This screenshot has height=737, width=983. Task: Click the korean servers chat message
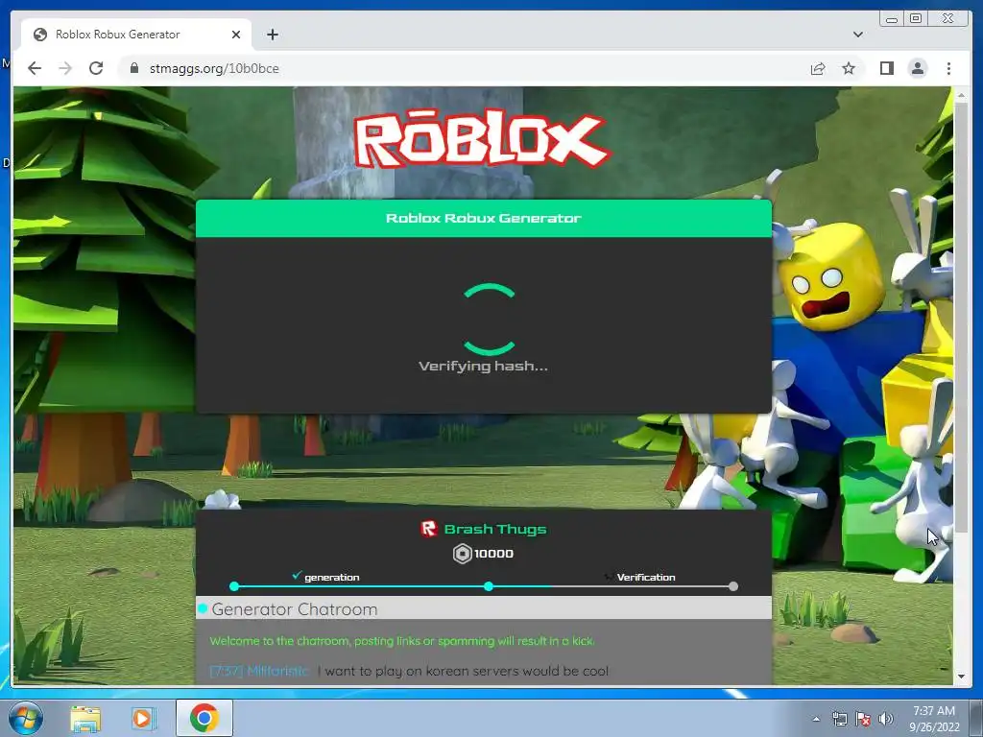click(x=464, y=671)
